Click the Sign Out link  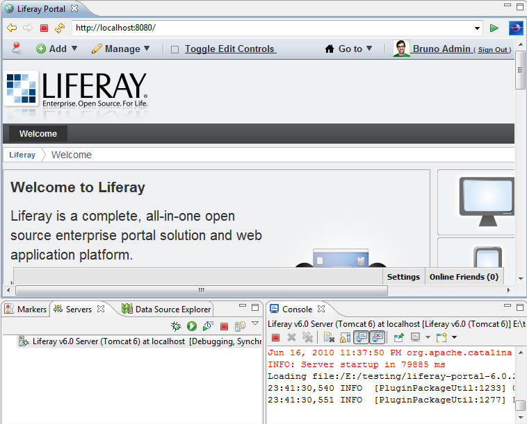point(493,50)
